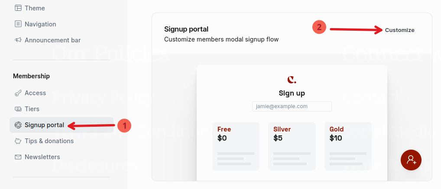Click the red floating member portal button
The width and height of the screenshot is (441, 189).
click(x=411, y=160)
